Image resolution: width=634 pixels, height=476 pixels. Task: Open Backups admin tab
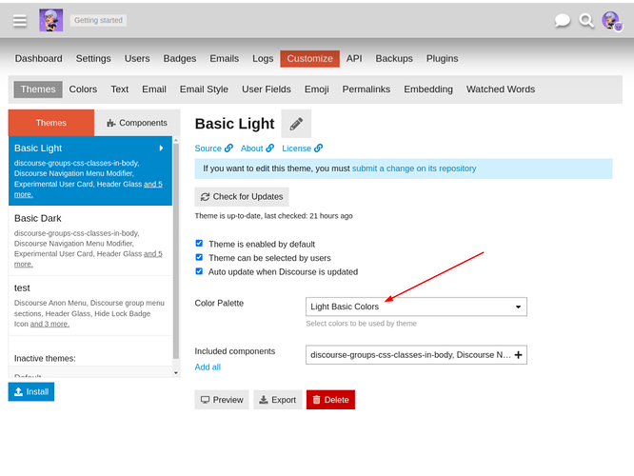coord(394,59)
